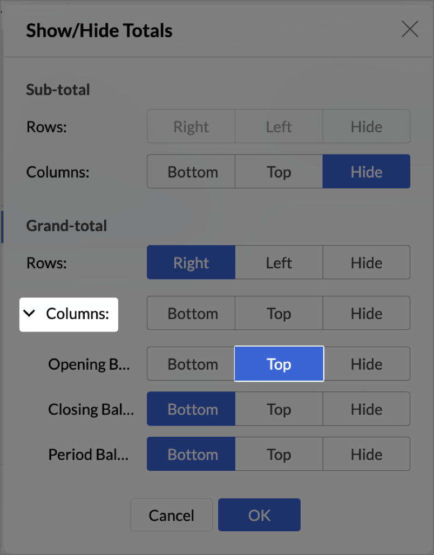This screenshot has width=434, height=555.
Task: Select Top for Opening Balance total
Action: click(279, 364)
